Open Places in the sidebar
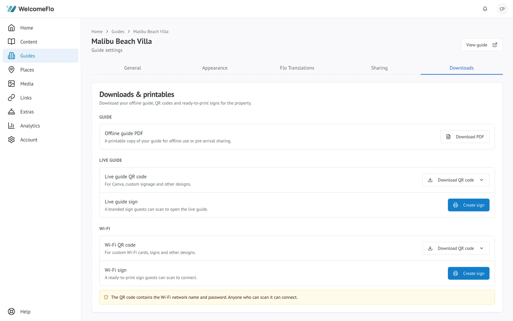The image size is (513, 321). coord(41,70)
